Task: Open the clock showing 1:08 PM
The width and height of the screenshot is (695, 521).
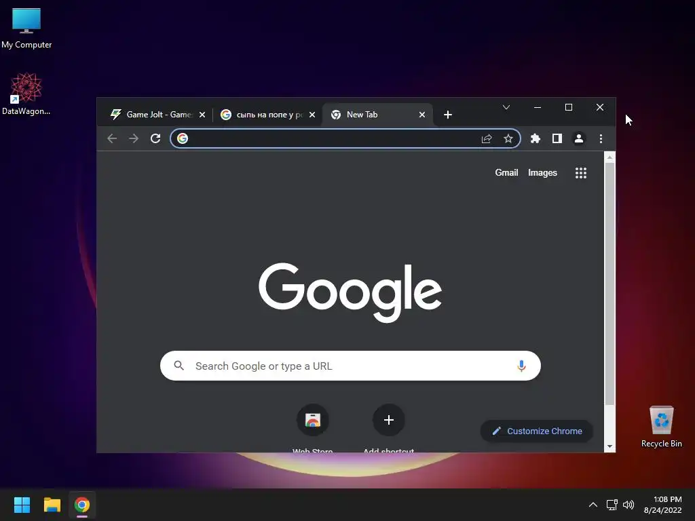Action: (x=663, y=505)
